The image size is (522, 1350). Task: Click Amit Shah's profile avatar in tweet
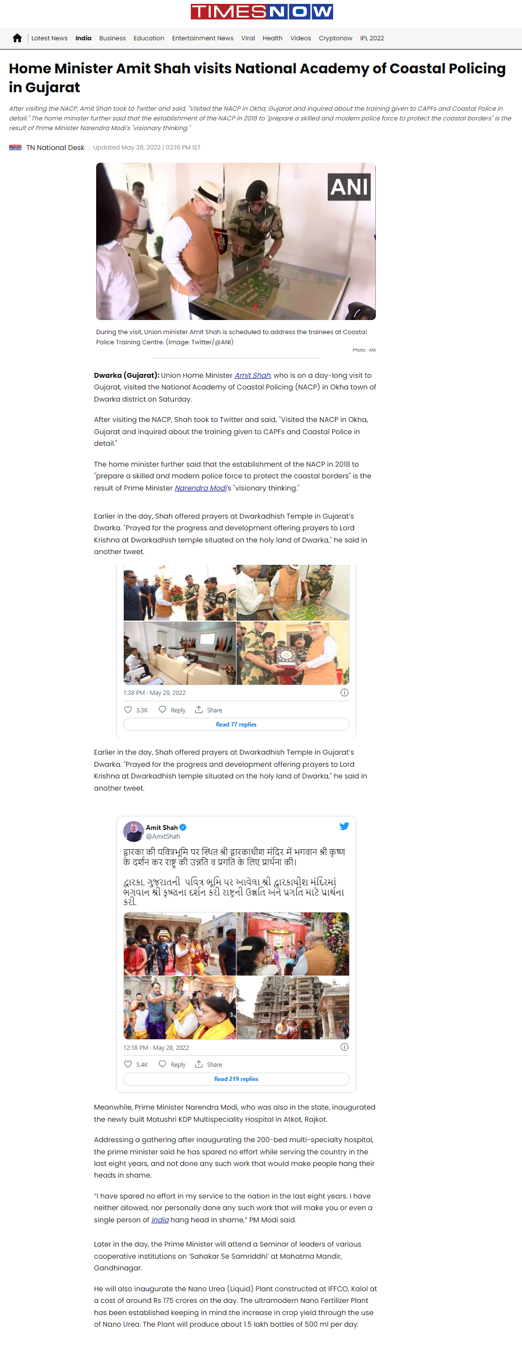click(133, 831)
